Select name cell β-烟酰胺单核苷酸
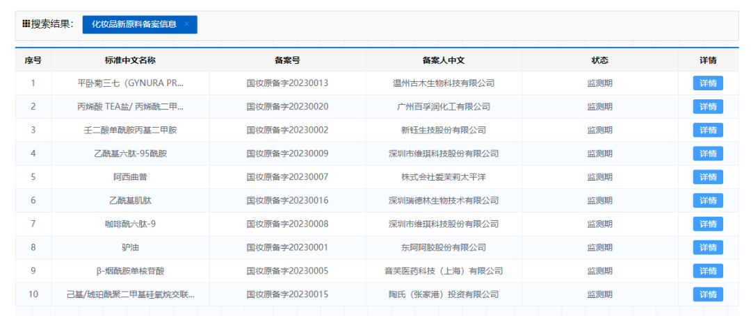 point(130,271)
